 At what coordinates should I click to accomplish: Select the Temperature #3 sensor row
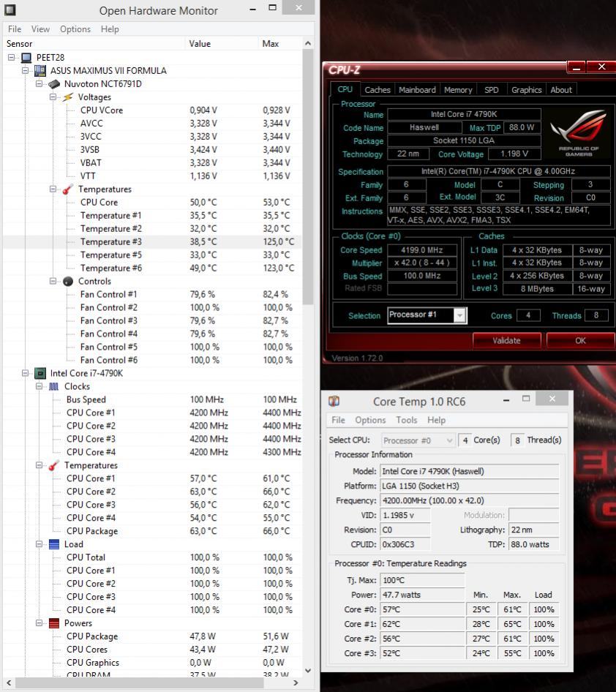(x=152, y=242)
